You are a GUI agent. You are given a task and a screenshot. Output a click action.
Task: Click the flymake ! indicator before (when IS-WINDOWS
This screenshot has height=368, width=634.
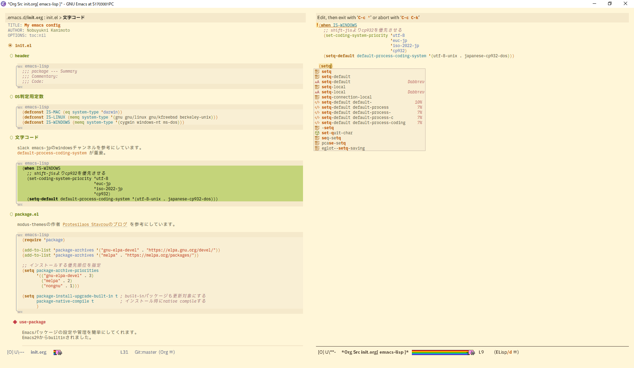[x=317, y=25]
